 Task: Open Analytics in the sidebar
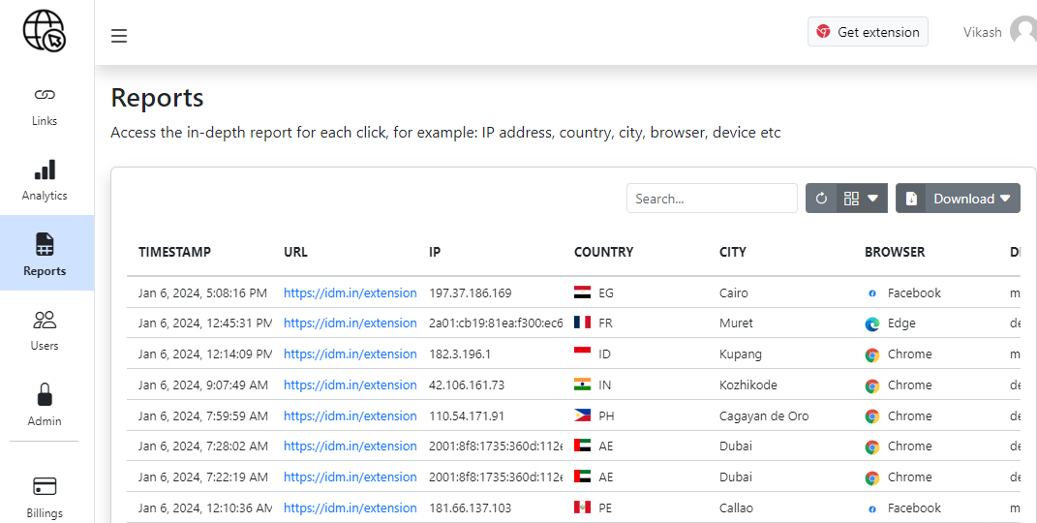[x=45, y=180]
